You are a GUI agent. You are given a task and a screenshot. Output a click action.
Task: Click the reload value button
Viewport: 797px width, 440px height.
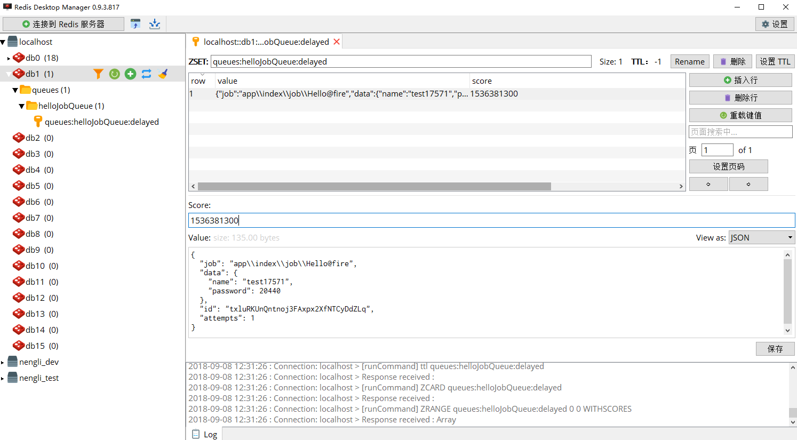click(740, 115)
